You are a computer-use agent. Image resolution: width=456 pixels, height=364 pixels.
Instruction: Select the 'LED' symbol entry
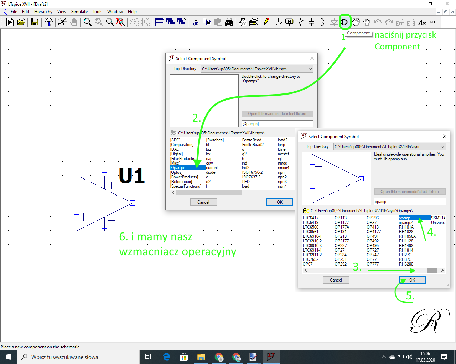point(246,182)
